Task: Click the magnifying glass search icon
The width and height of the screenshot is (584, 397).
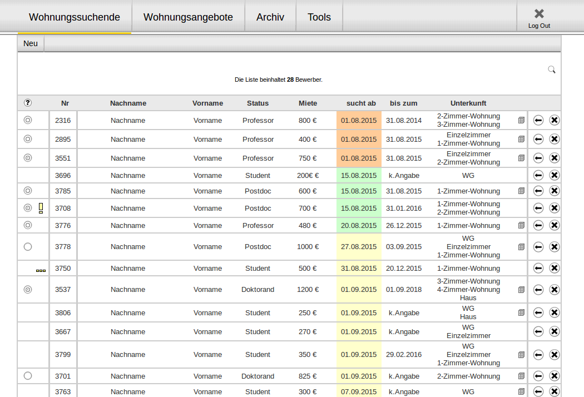Action: tap(551, 70)
